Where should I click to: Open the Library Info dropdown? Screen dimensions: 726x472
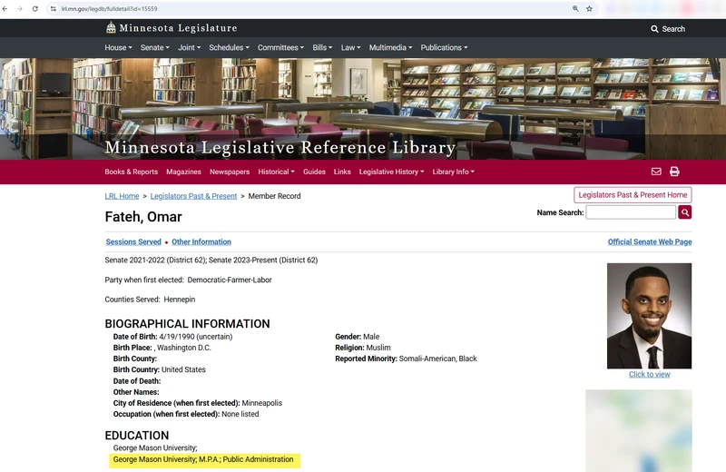(453, 172)
